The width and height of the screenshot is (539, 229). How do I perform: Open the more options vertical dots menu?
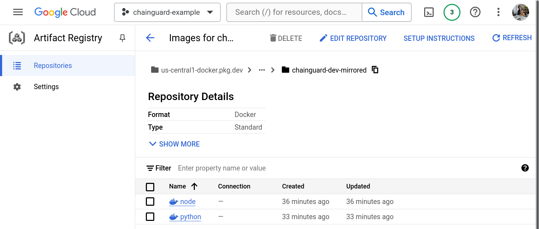pos(498,12)
